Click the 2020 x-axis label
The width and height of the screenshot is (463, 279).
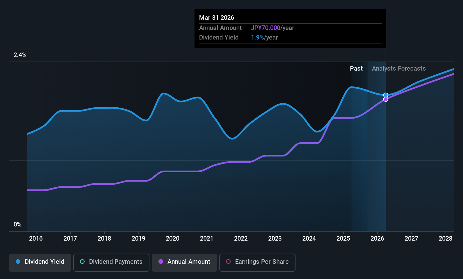[173, 239]
